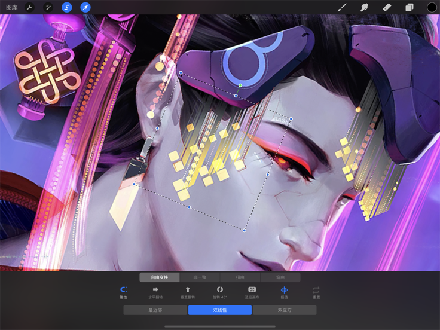Choose 最近邻 interpolation
The width and height of the screenshot is (440, 330).
(155, 310)
